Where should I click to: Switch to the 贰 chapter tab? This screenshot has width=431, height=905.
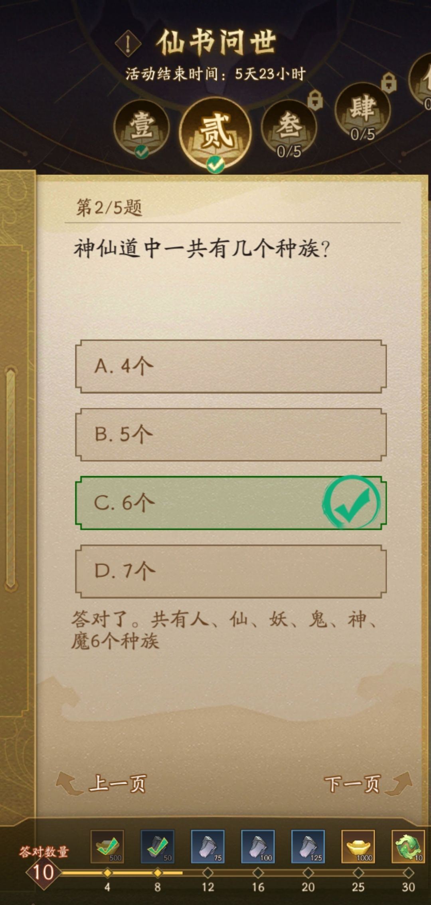(x=216, y=130)
